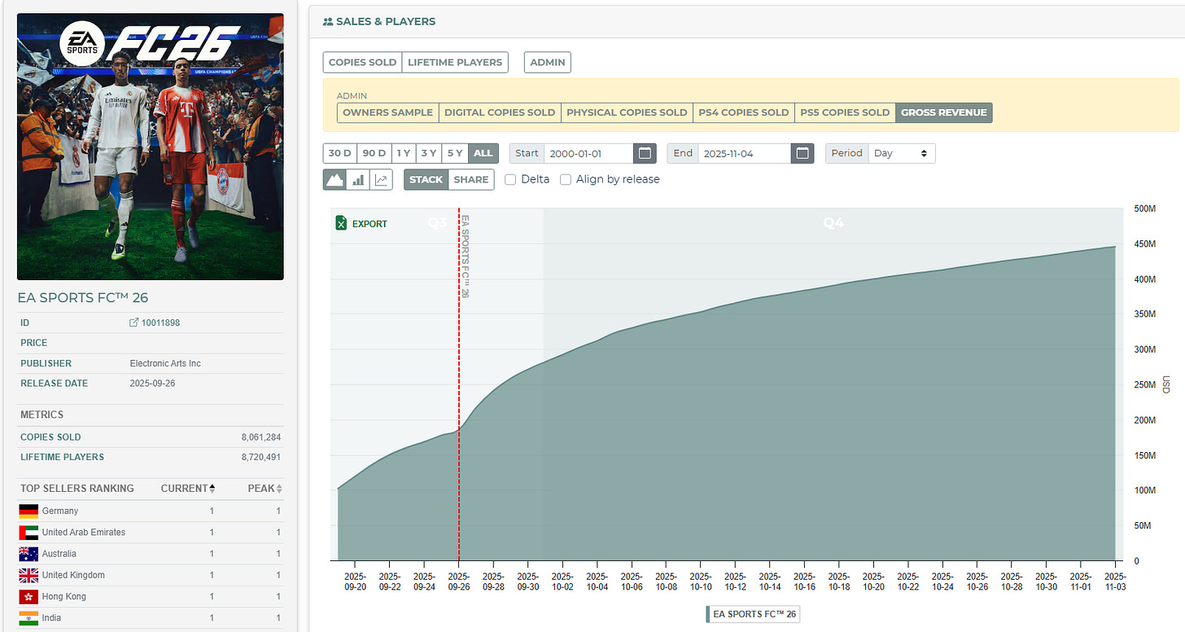Select the ADMIN tab
Screen dimensions: 1185x632
pos(548,62)
